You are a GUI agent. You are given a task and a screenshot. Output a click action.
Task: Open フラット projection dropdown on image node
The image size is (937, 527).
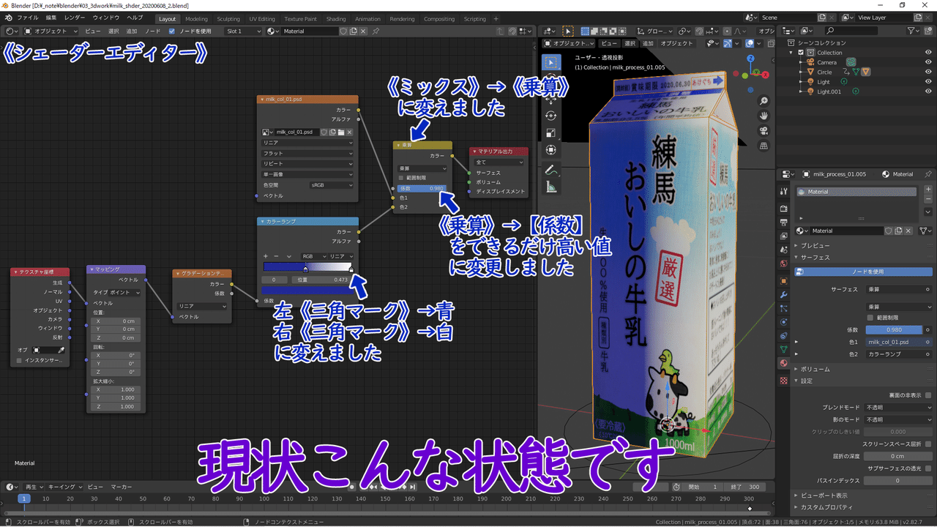(x=307, y=154)
